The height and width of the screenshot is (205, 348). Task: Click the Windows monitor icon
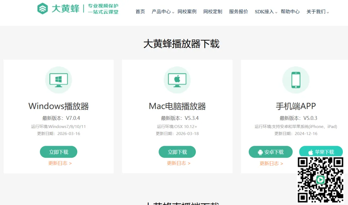click(x=59, y=80)
